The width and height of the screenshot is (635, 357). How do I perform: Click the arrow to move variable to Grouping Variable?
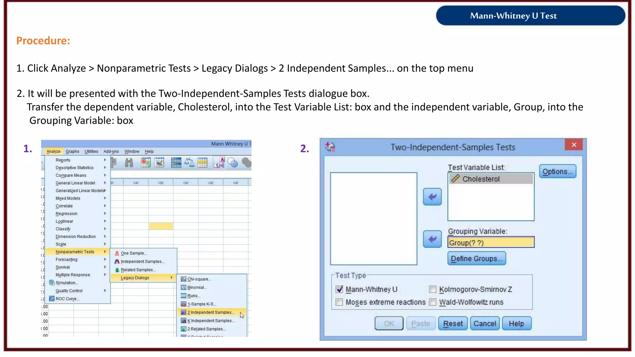click(x=432, y=239)
